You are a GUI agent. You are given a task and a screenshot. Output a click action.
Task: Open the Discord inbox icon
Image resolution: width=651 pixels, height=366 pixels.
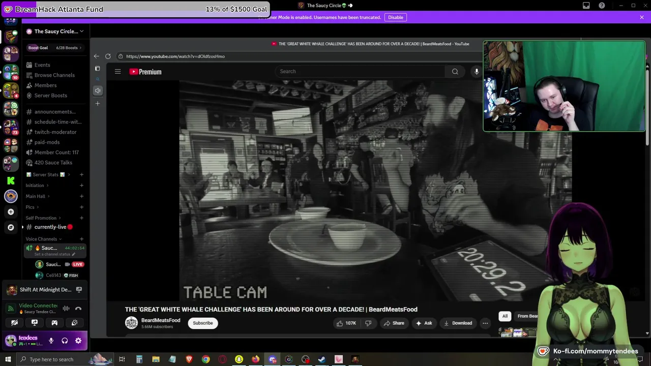586,6
